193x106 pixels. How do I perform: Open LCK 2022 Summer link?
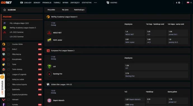click(17, 37)
